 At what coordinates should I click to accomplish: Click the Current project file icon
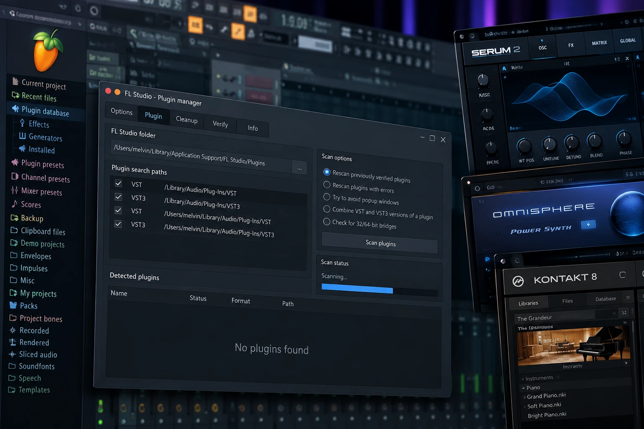[x=16, y=81]
